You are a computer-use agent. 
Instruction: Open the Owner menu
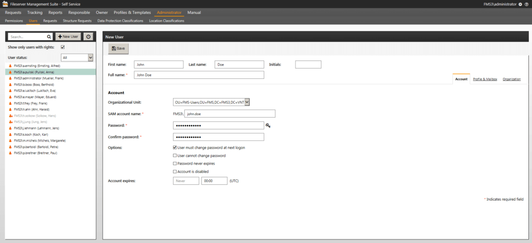[102, 12]
